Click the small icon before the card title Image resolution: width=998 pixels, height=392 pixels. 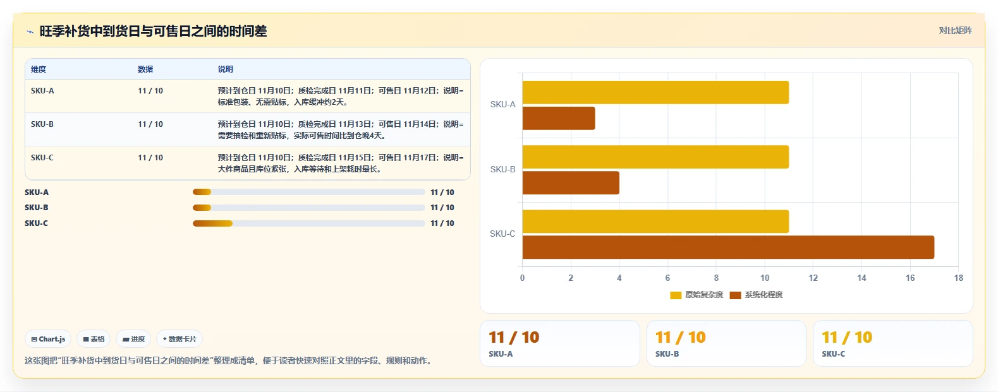pyautogui.click(x=30, y=32)
